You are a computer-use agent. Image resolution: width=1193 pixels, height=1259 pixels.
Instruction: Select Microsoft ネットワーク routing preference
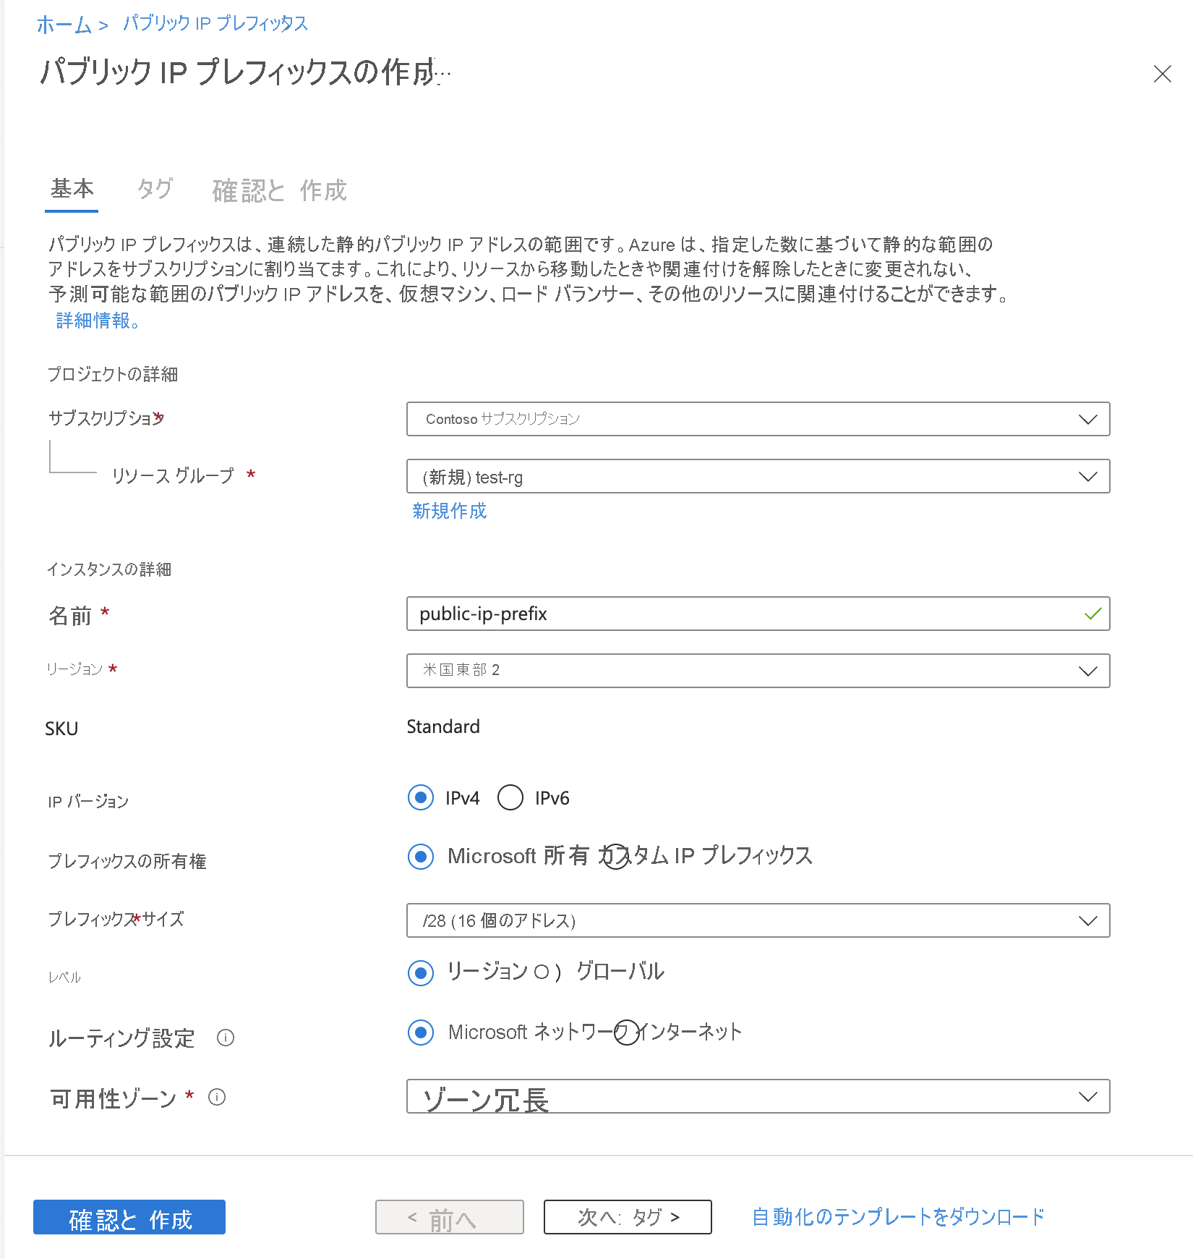[x=421, y=1032]
